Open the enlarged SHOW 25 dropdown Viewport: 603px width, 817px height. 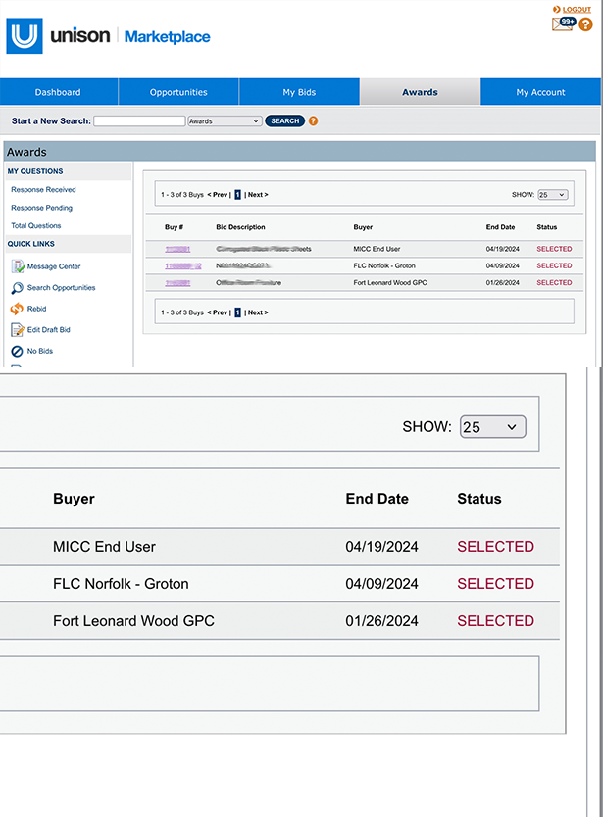point(492,427)
